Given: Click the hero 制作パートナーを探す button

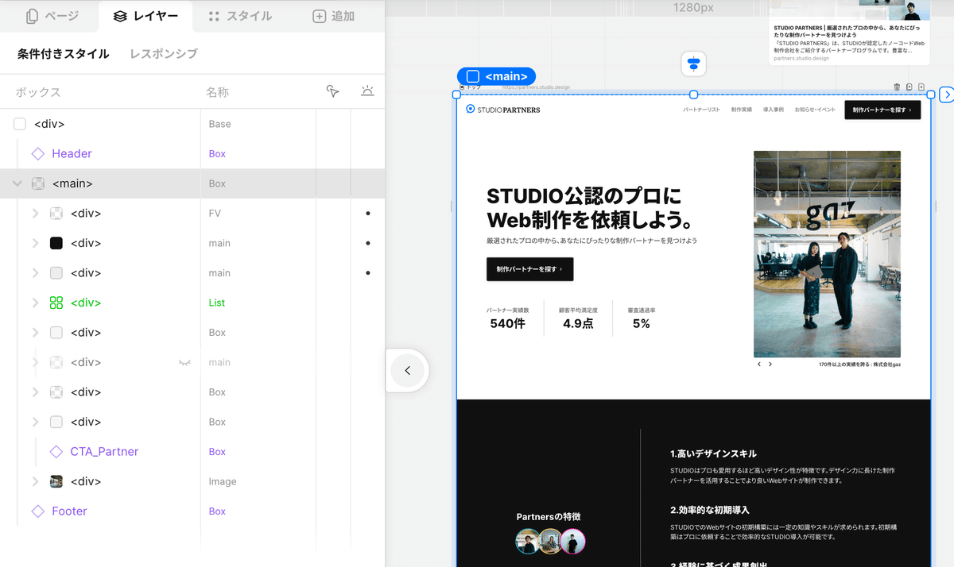Looking at the screenshot, I should [x=529, y=269].
